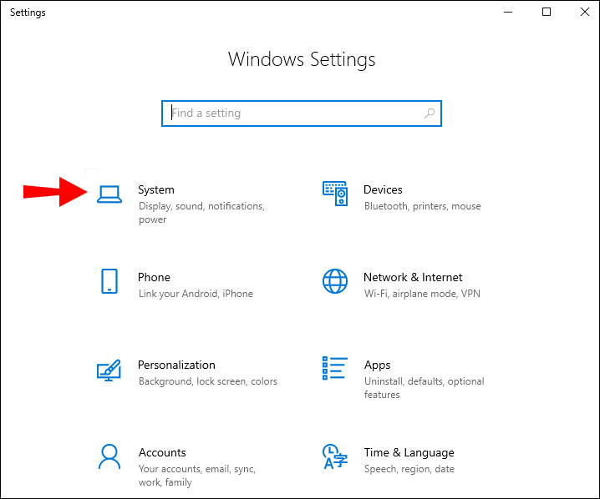Open the Personalization paintbrush icon
The width and height of the screenshot is (600, 499).
pos(109,369)
